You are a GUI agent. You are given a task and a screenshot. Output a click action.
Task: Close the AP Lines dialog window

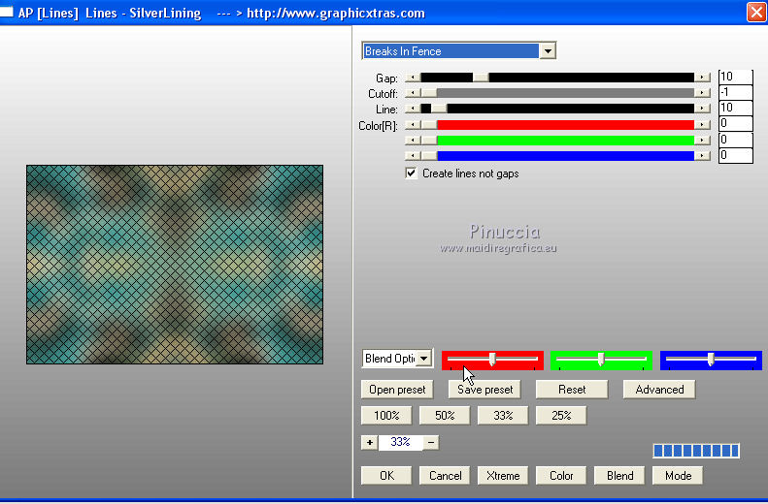click(756, 13)
